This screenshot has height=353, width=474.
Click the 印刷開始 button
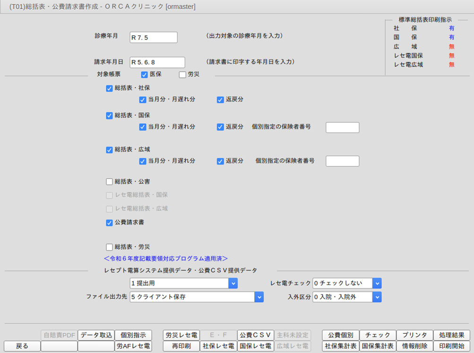point(452,346)
